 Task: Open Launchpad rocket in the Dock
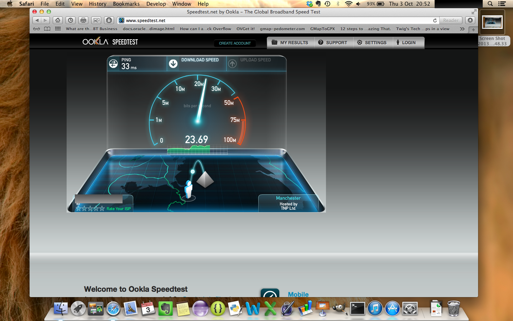pyautogui.click(x=78, y=309)
